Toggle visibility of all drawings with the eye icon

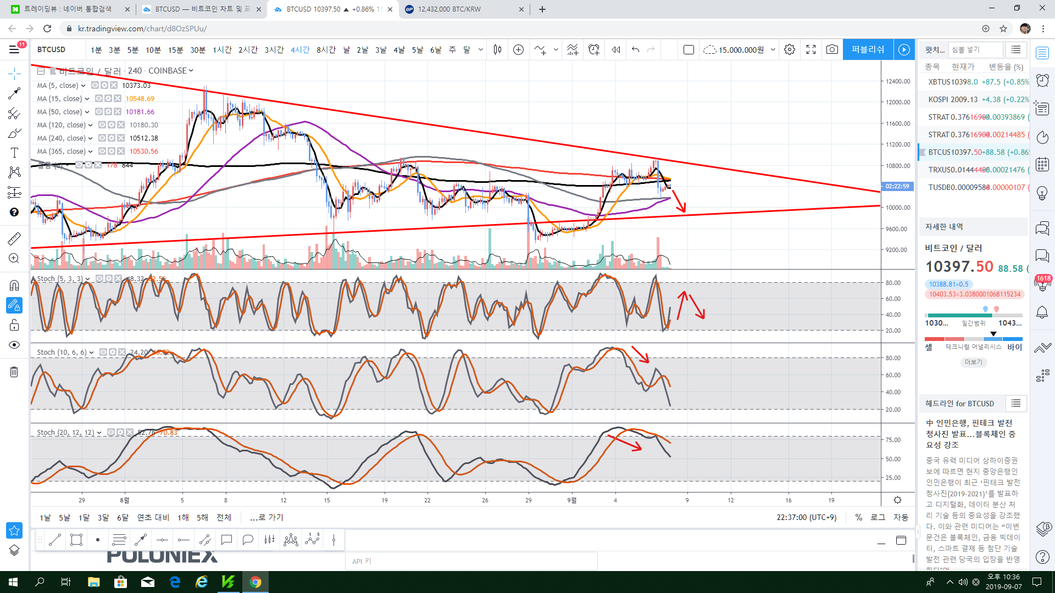pyautogui.click(x=14, y=345)
